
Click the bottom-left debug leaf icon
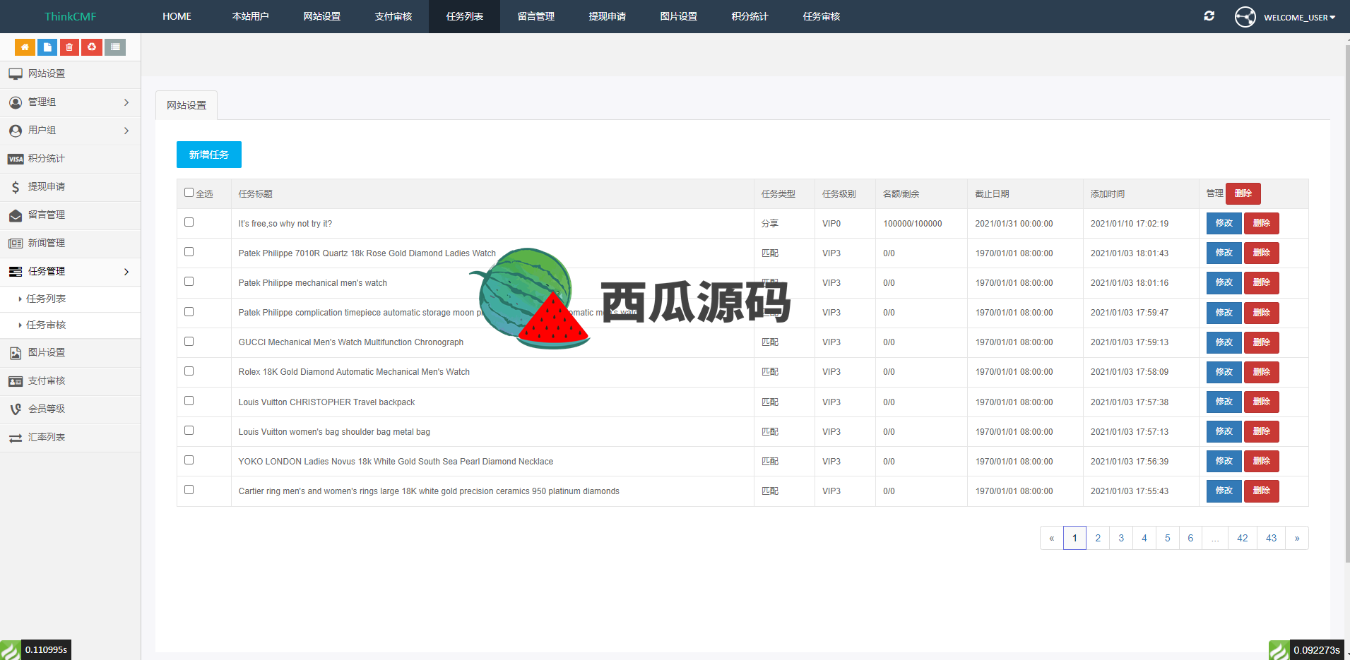11,649
